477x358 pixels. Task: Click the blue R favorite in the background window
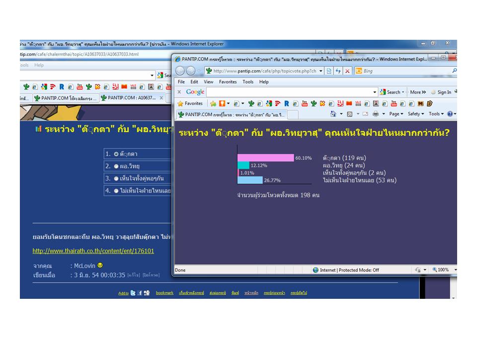(62, 87)
